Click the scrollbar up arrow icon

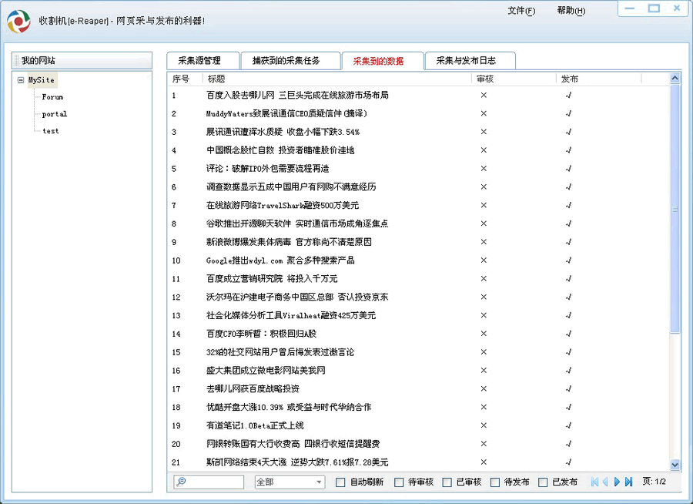675,77
